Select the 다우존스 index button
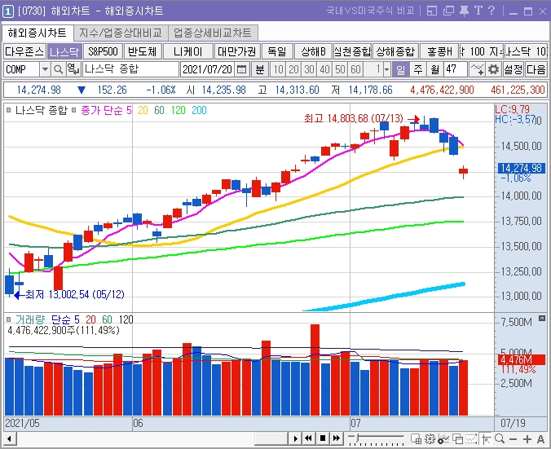Image resolution: width=551 pixels, height=449 pixels. (x=24, y=51)
